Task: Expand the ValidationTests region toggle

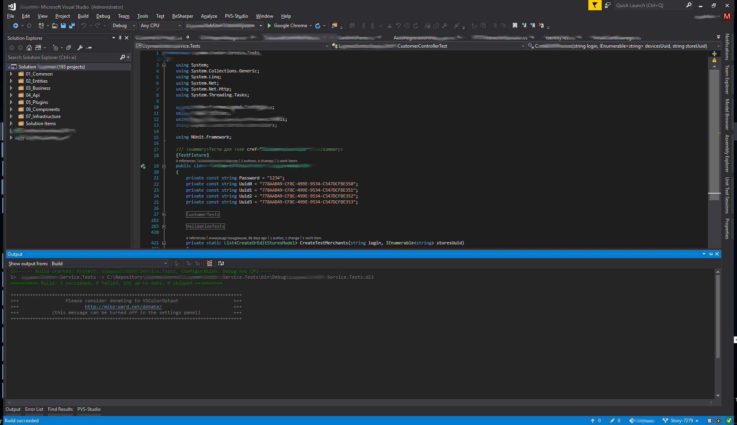Action: 164,226
